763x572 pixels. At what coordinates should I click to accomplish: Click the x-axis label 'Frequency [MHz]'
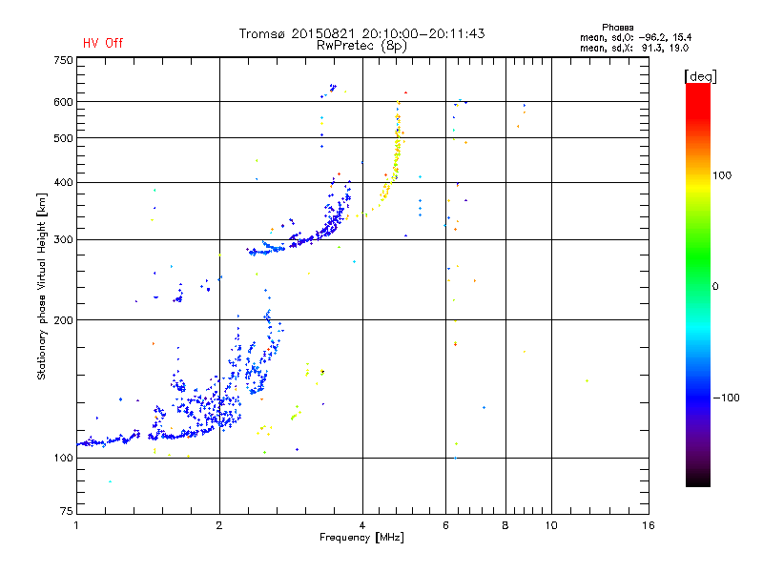pyautogui.click(x=361, y=538)
